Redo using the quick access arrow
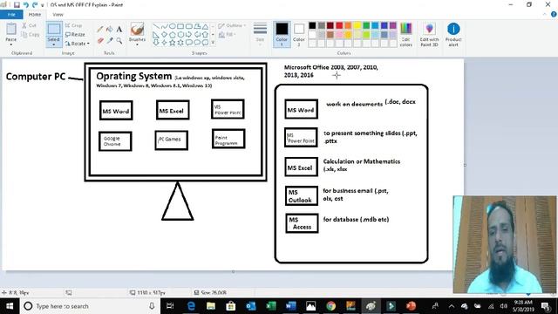 [35, 5]
